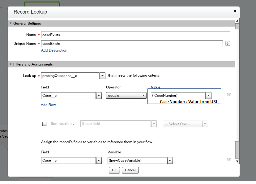This screenshot has width=256, height=184.
Task: Click the Add Row link
Action: (48, 105)
